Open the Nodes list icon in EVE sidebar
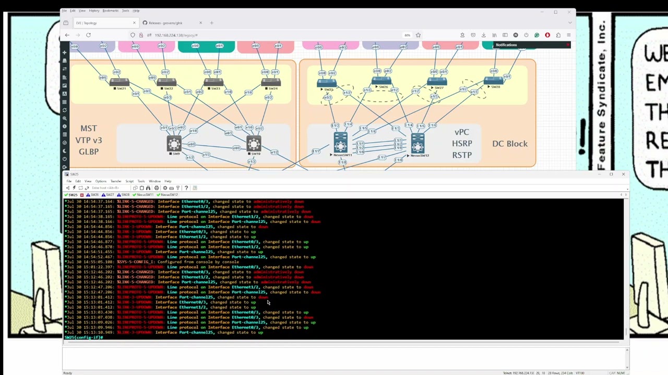668x375 pixels. point(65,61)
